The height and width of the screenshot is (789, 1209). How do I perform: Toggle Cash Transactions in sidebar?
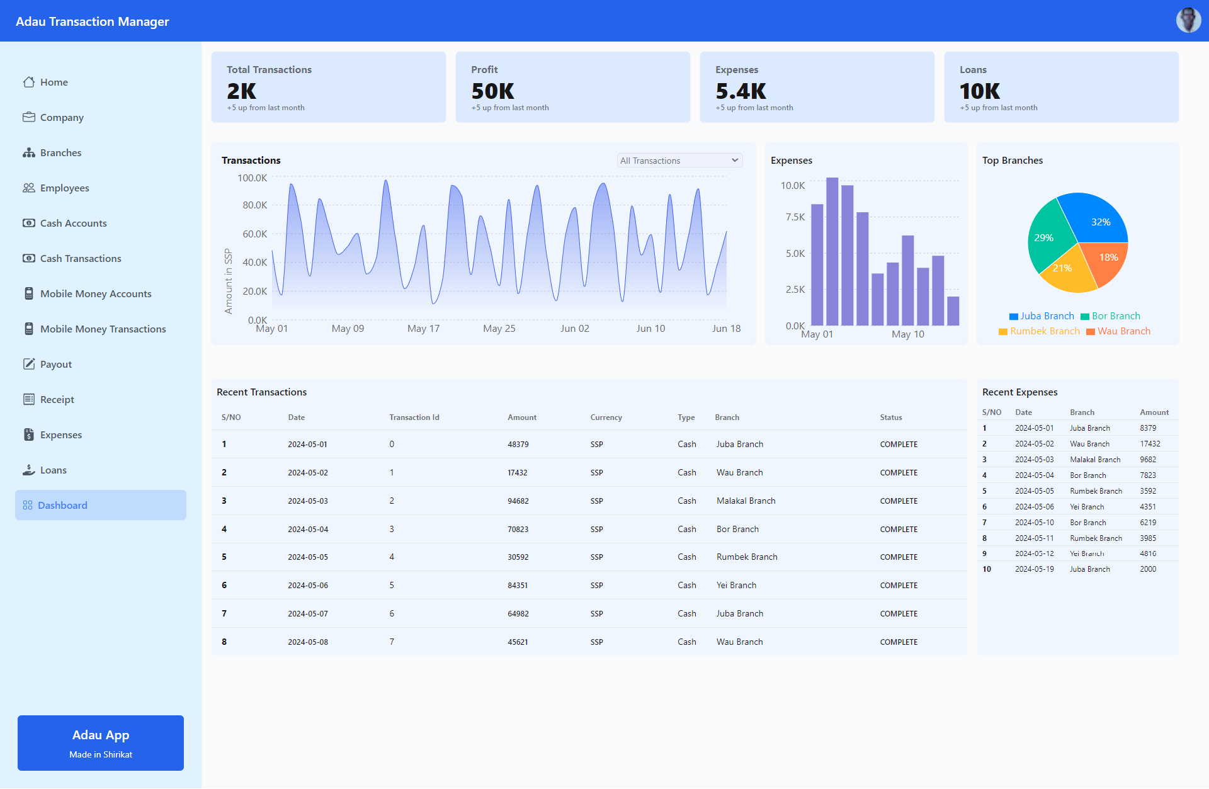pyautogui.click(x=79, y=258)
